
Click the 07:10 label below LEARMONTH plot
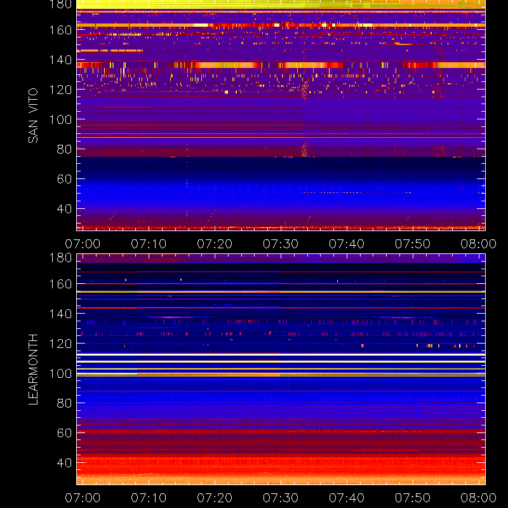coord(149,498)
